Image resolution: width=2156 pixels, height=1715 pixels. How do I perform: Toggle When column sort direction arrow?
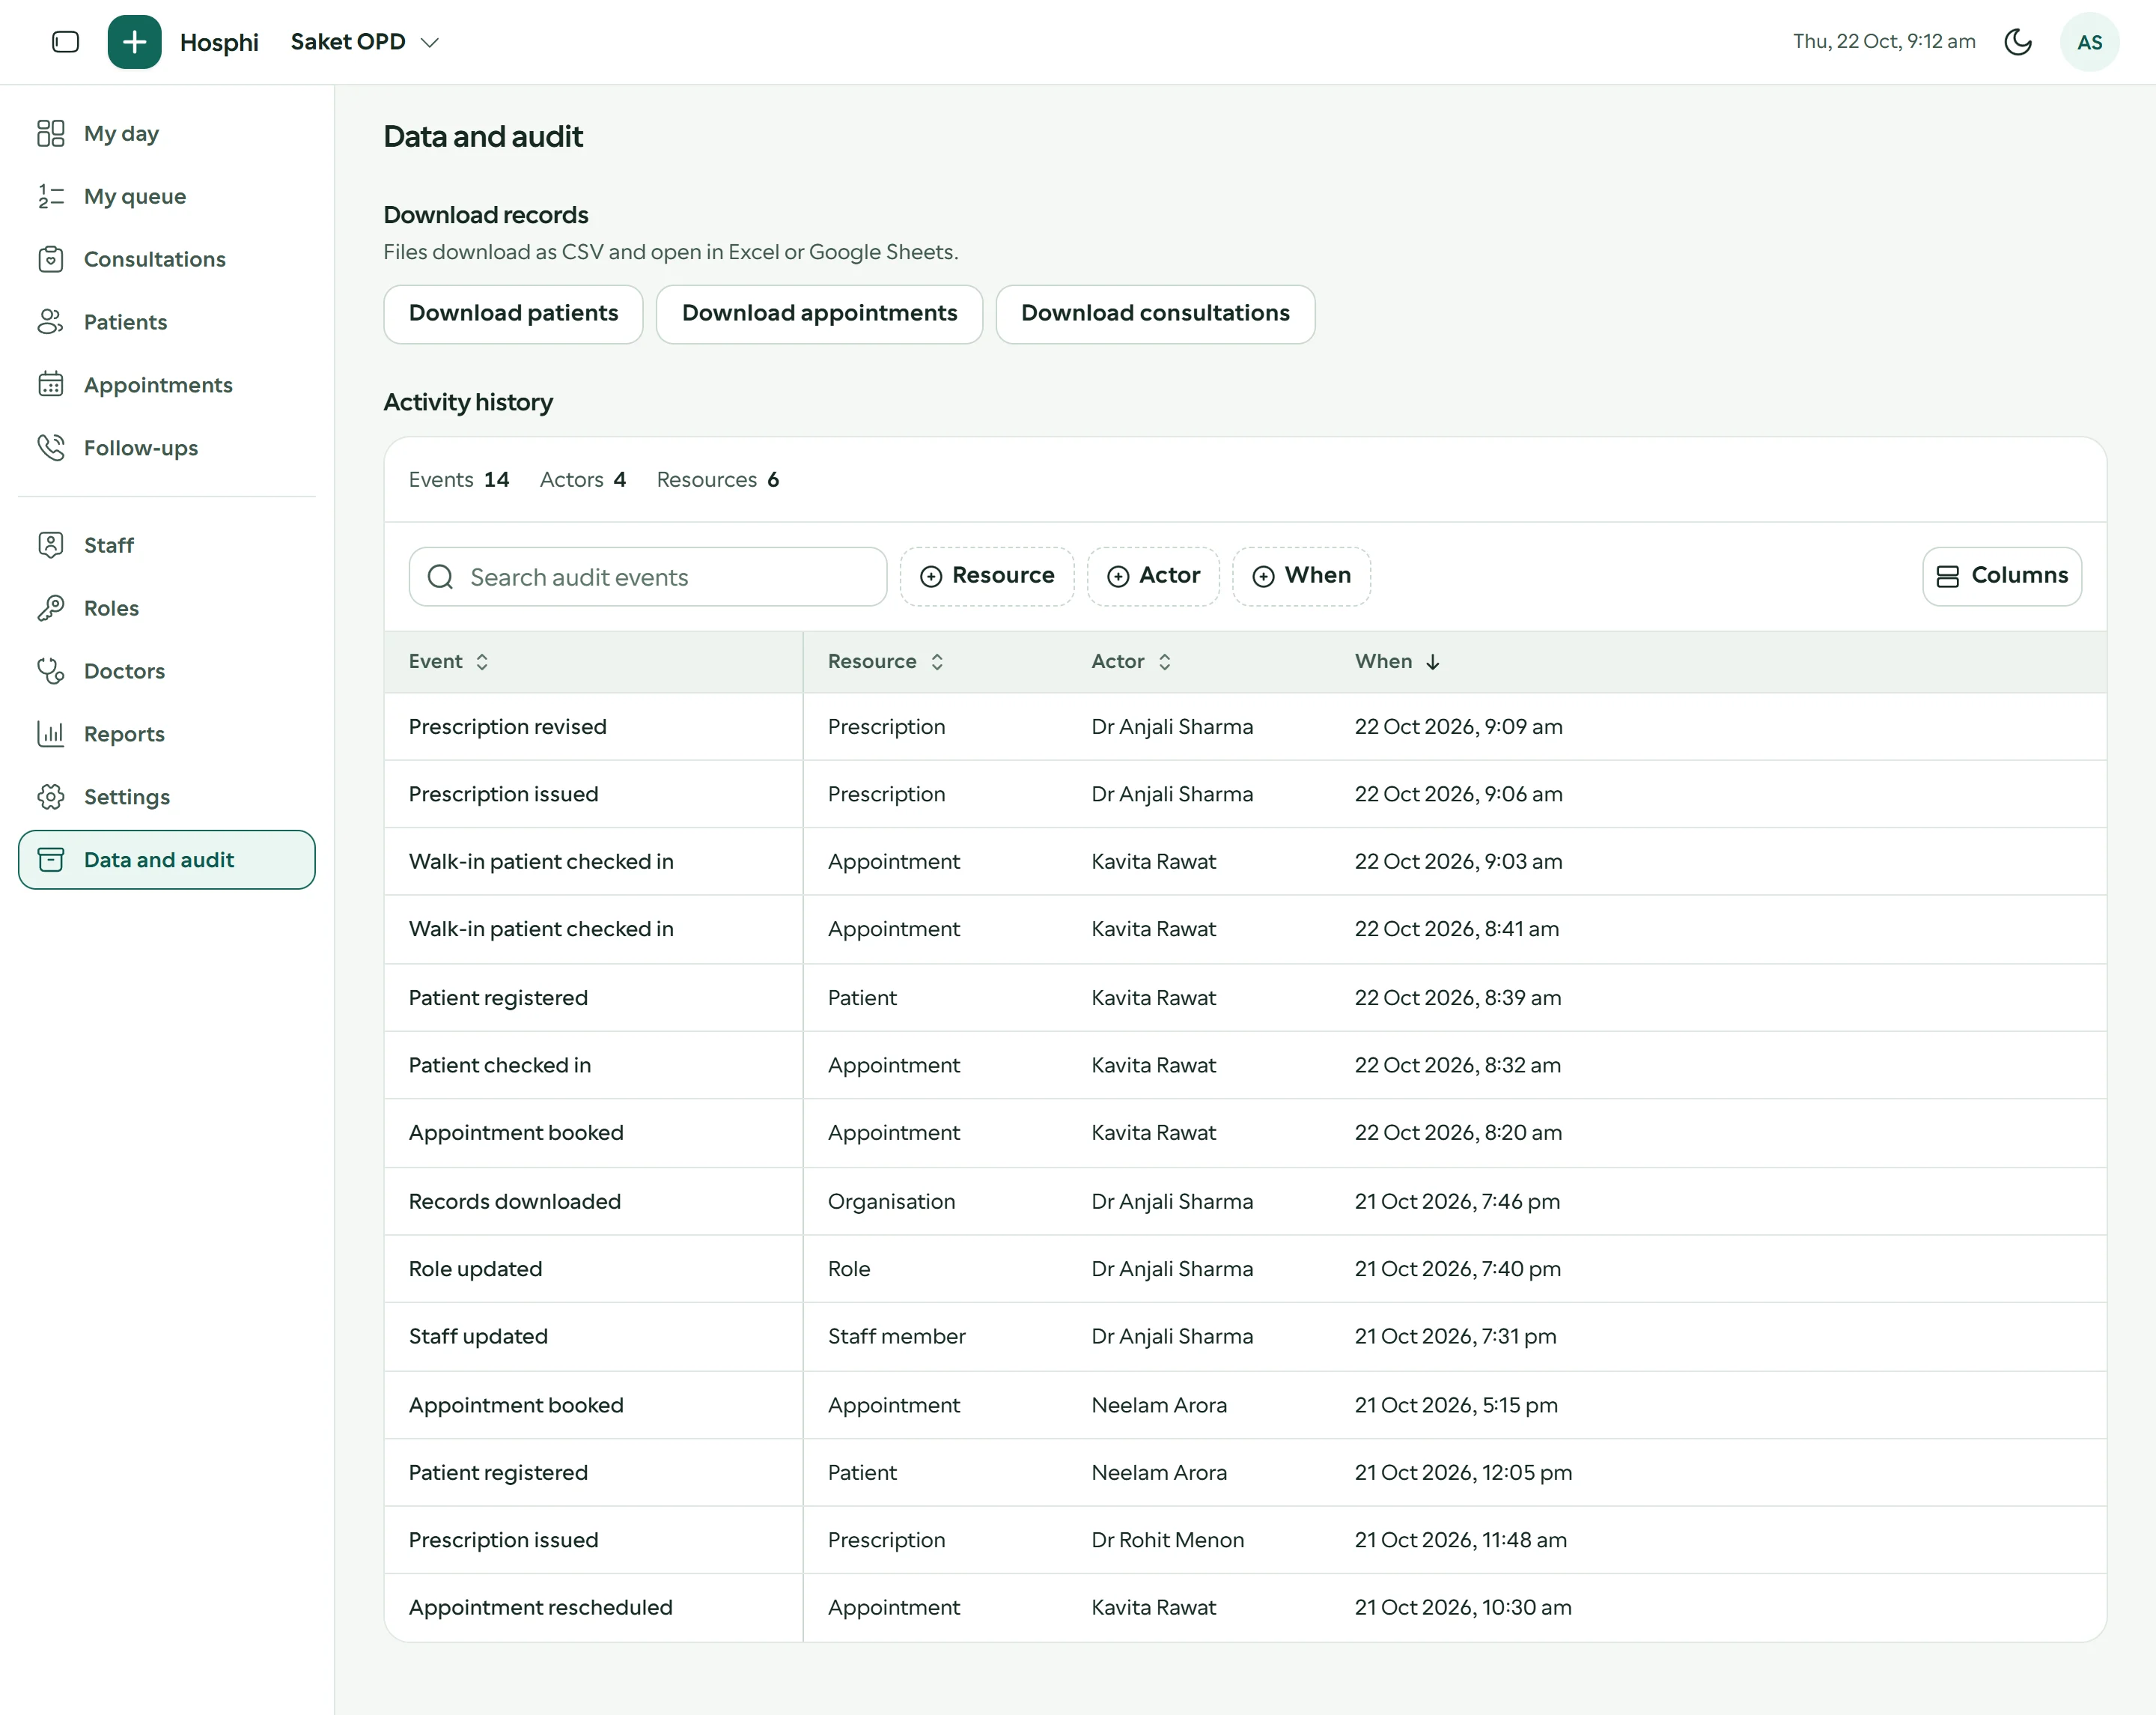(x=1433, y=662)
